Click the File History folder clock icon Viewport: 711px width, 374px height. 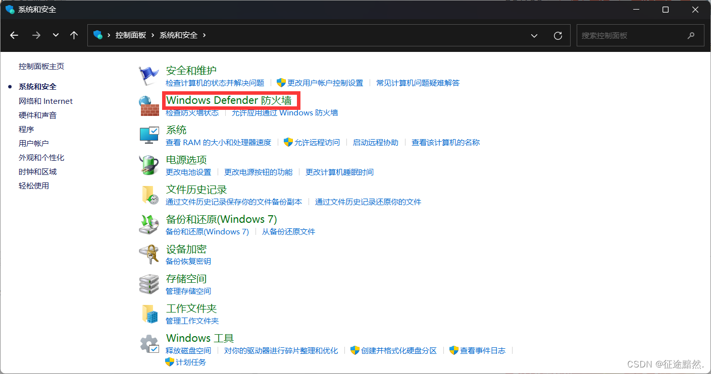tap(149, 195)
